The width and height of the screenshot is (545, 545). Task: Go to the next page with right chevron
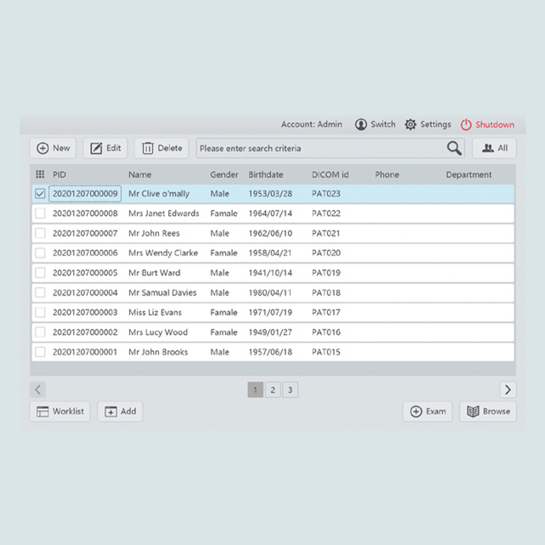(x=508, y=390)
